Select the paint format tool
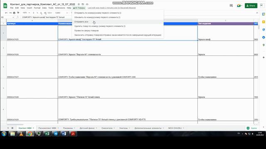 tap(18, 13)
